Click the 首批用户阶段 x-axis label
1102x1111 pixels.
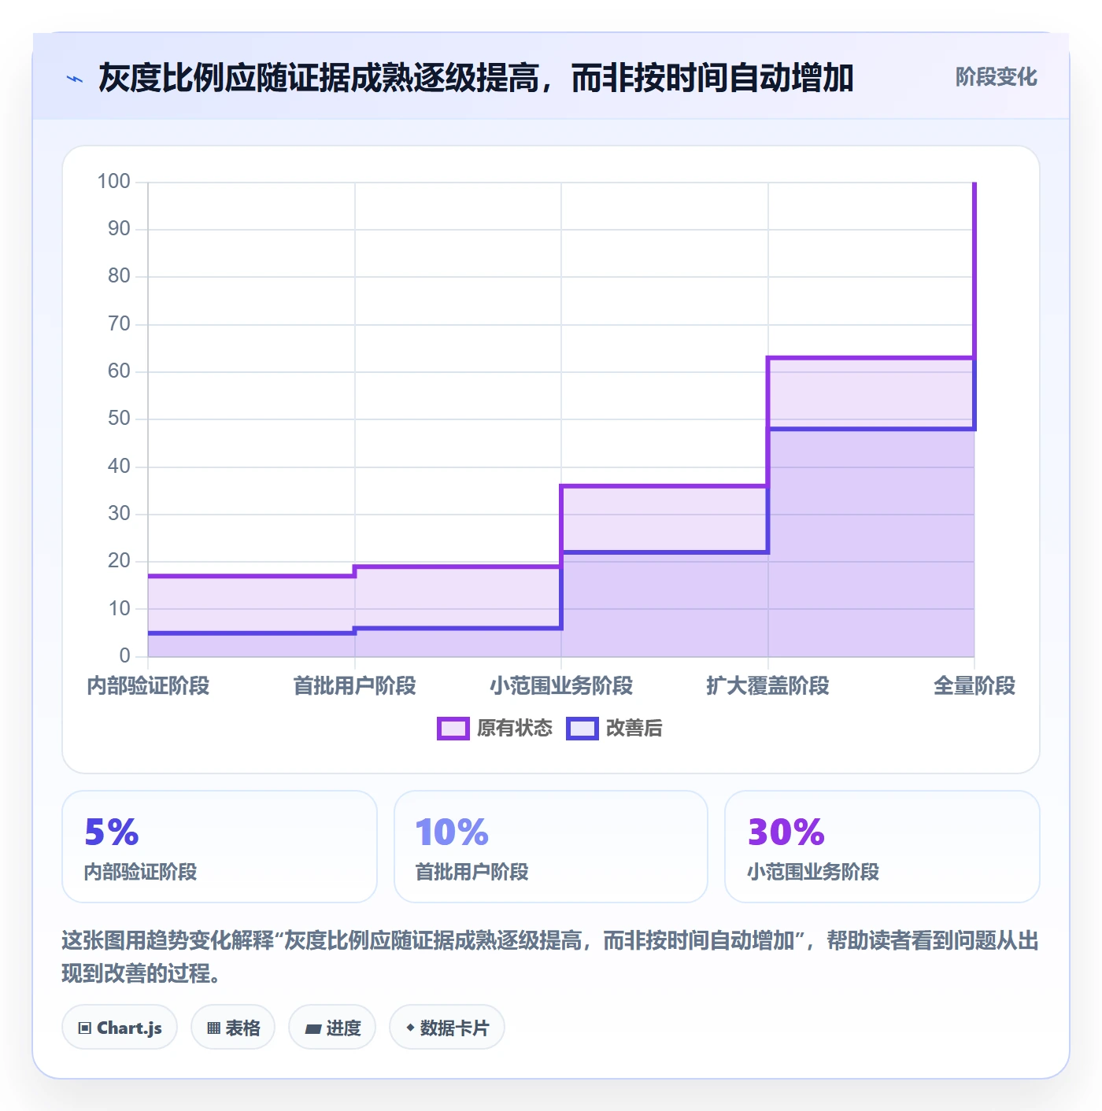tap(354, 686)
